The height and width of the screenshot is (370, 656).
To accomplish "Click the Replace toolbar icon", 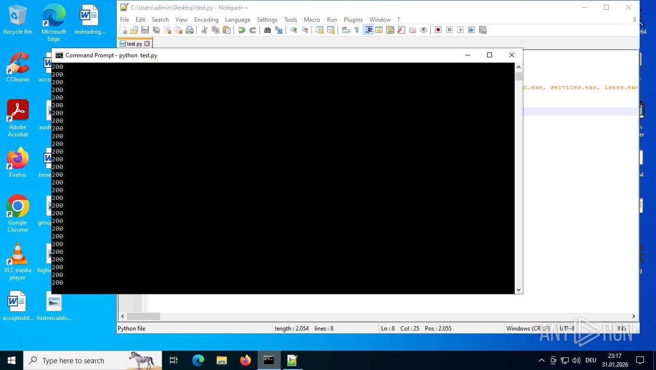I will (x=279, y=30).
